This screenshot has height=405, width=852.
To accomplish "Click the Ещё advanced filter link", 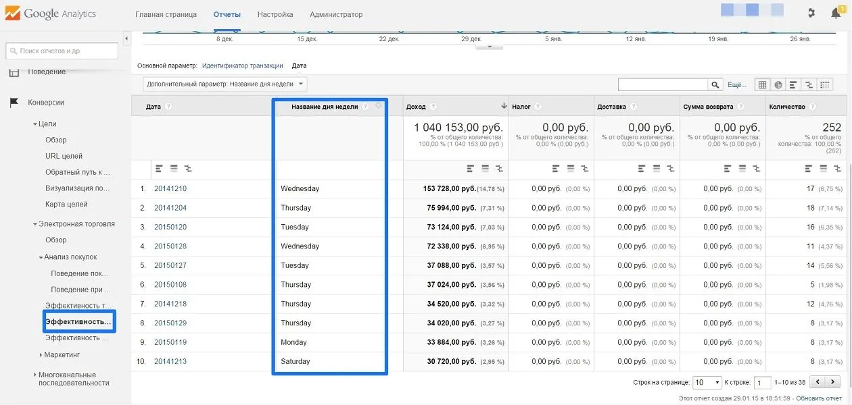I will 737,85.
